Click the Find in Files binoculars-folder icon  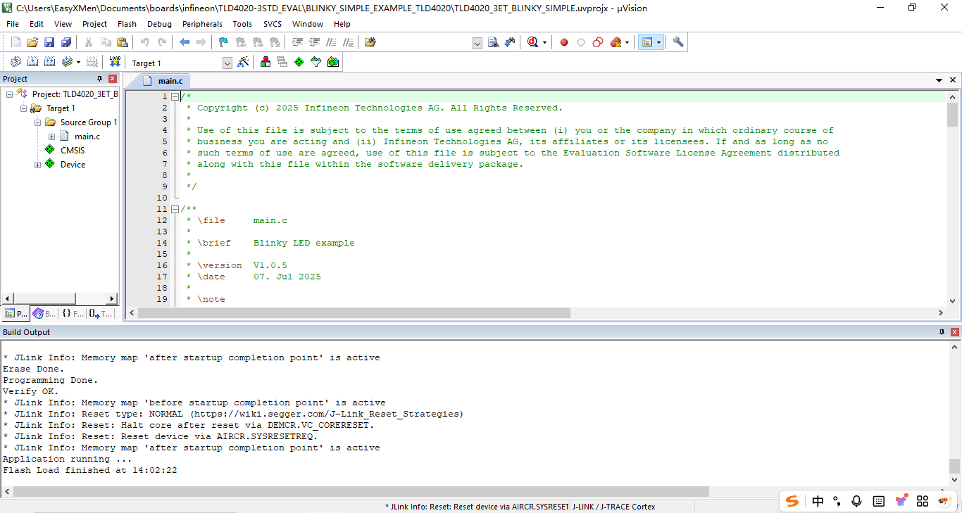370,42
